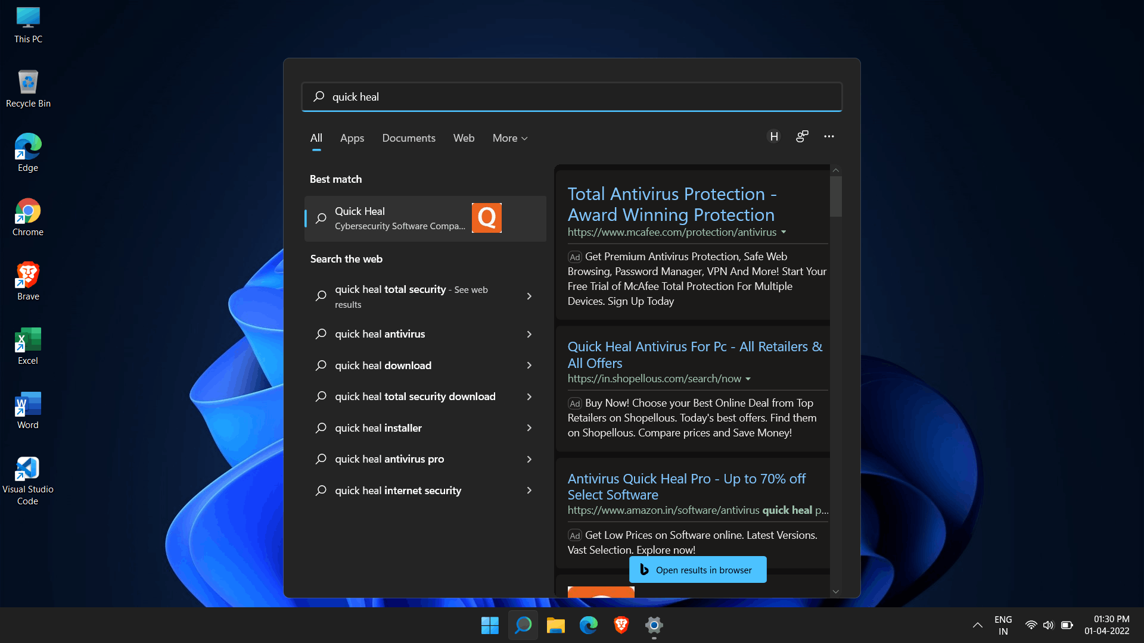This screenshot has width=1144, height=643.
Task: Expand arrow for quick heal internet security
Action: pyautogui.click(x=529, y=491)
